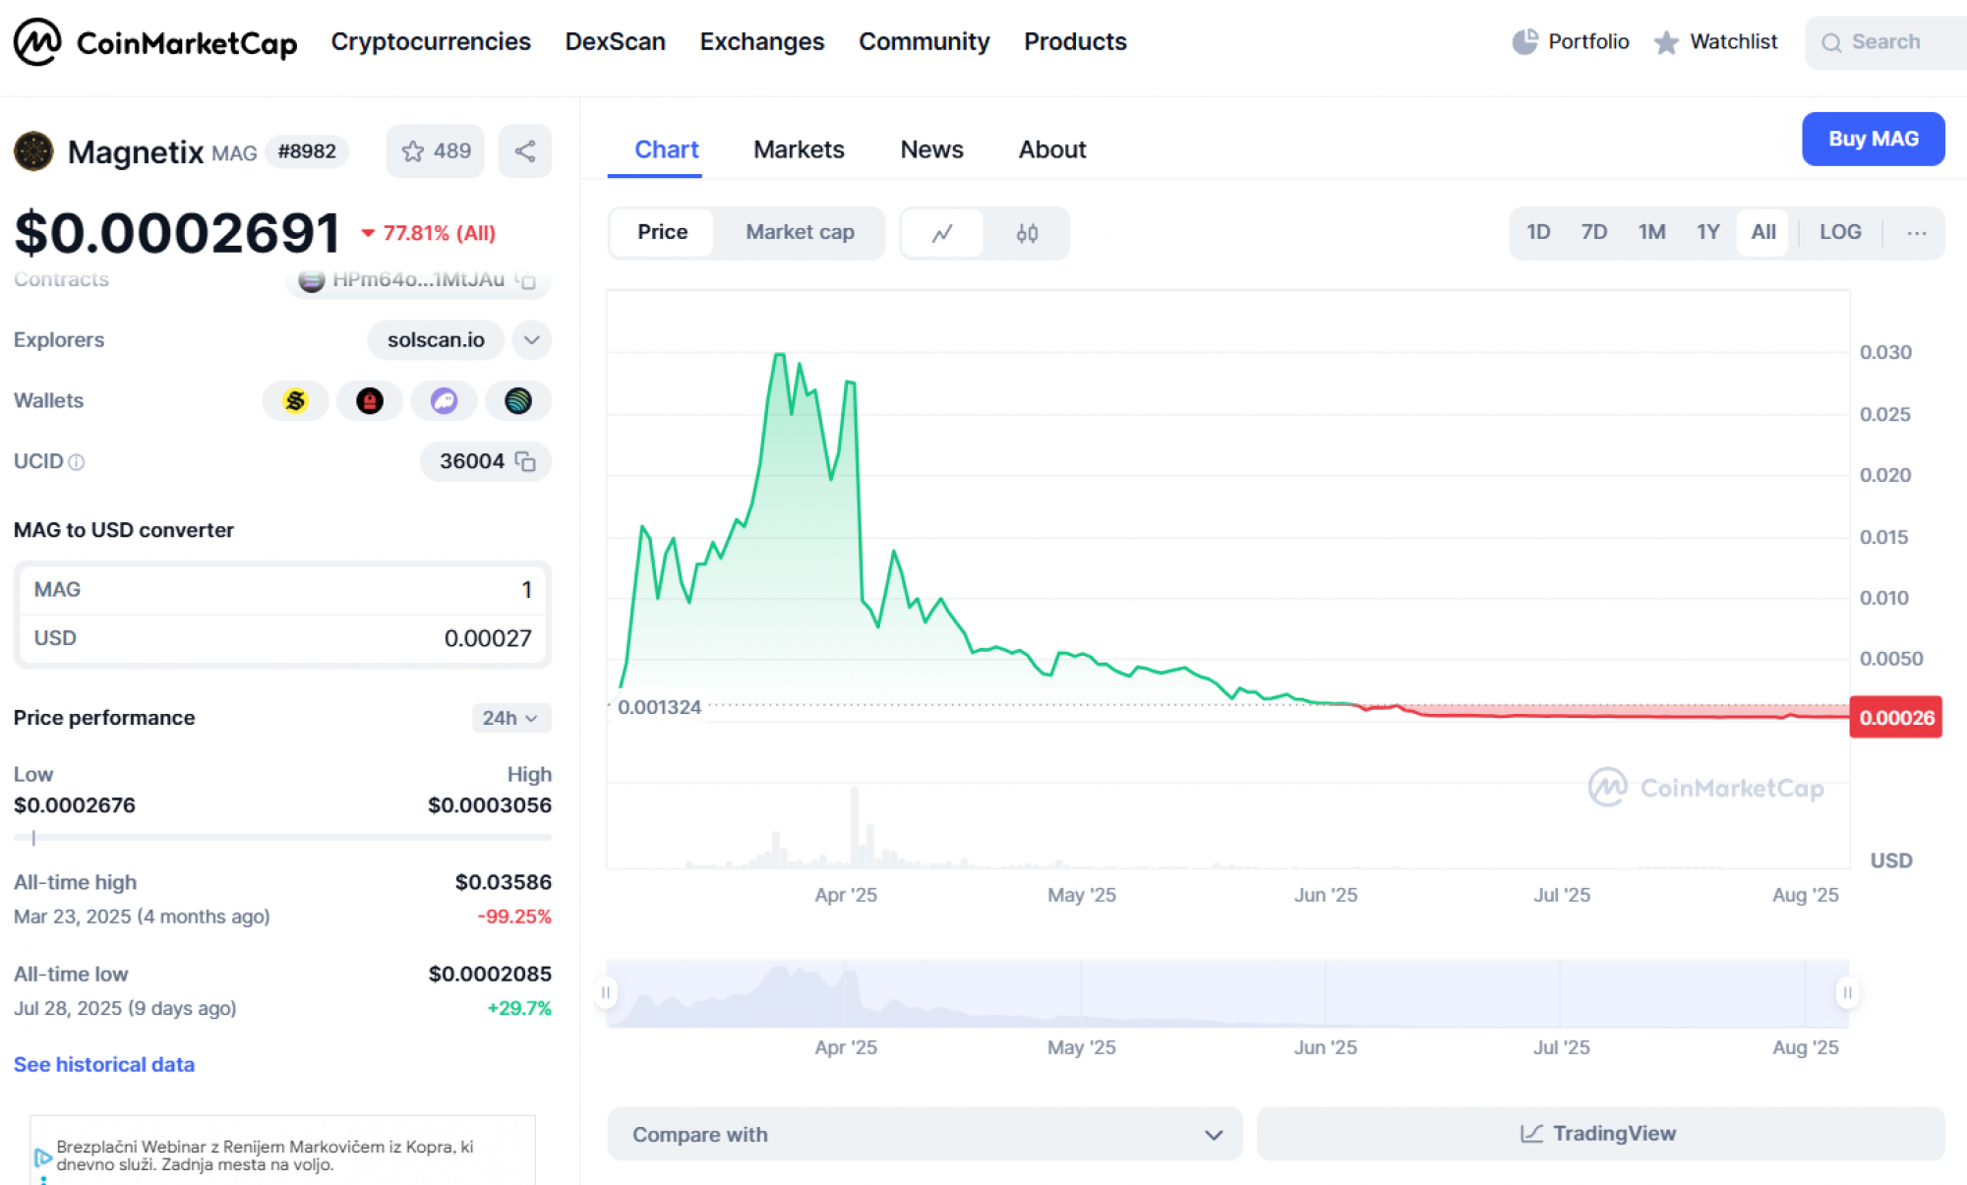Switch to the Chart tab
The width and height of the screenshot is (1967, 1185).
point(666,149)
